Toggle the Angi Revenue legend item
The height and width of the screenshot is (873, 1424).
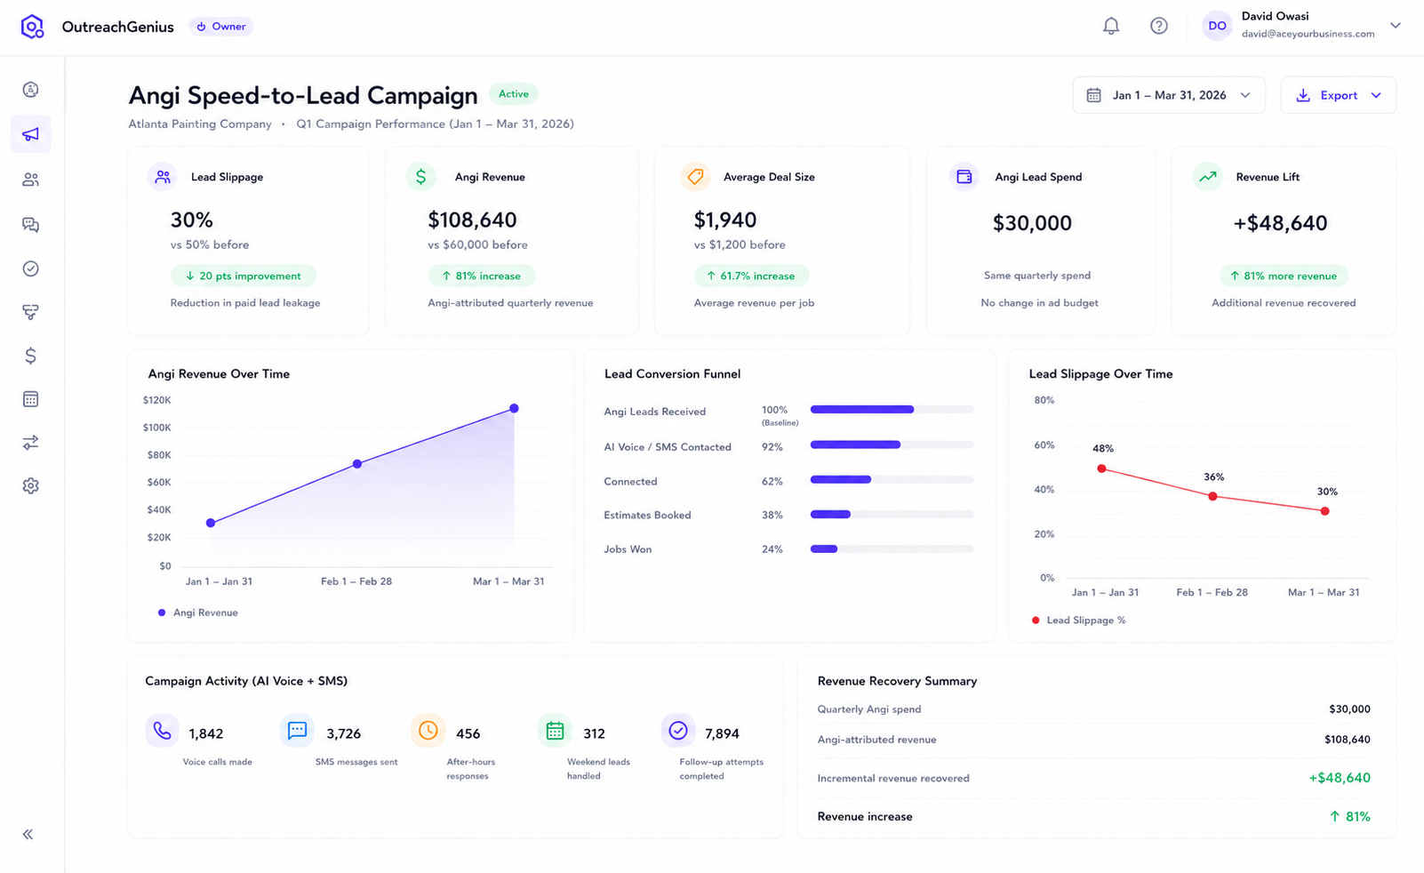point(198,613)
